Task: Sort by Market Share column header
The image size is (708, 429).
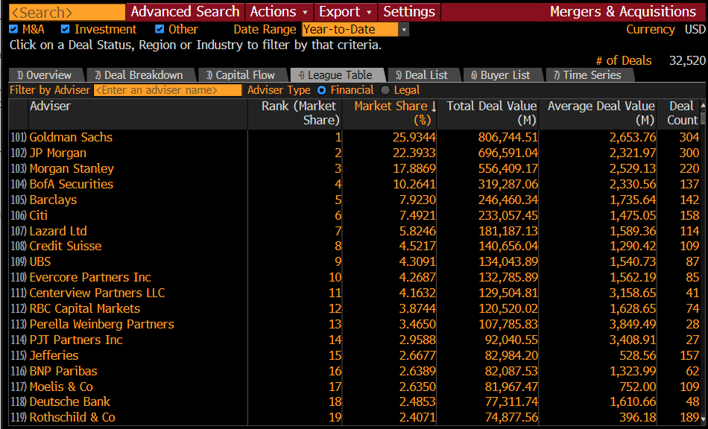Action: (x=390, y=113)
